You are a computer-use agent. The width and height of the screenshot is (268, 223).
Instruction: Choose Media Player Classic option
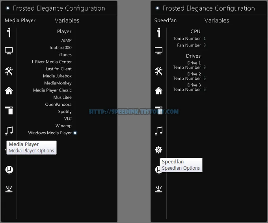[52, 90]
